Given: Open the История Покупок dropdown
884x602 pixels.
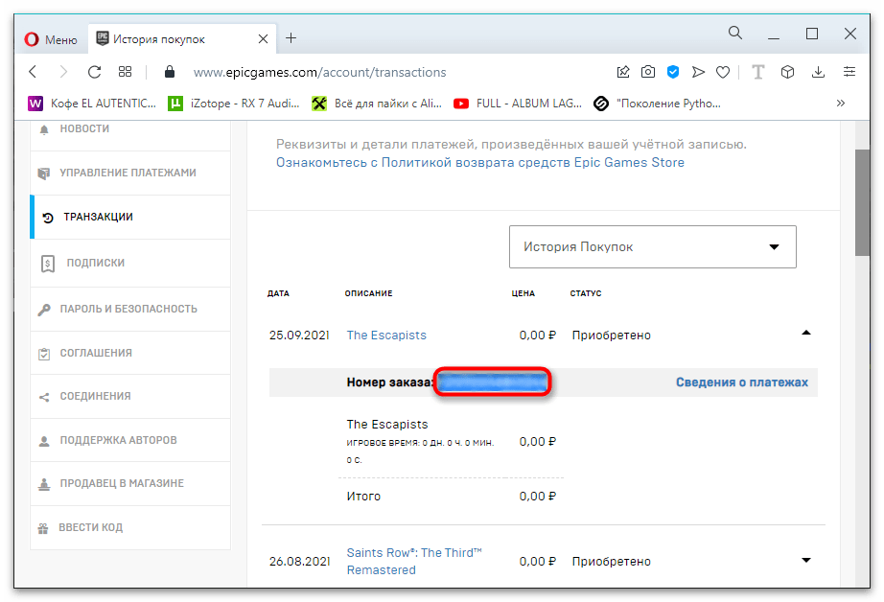Looking at the screenshot, I should click(x=652, y=247).
